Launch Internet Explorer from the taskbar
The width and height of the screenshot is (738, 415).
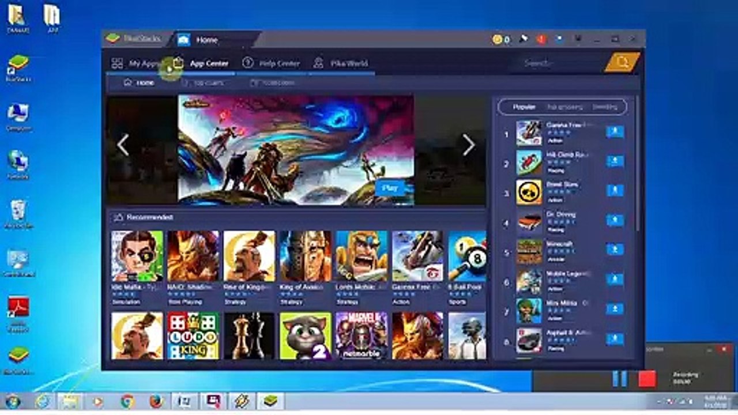tap(43, 402)
